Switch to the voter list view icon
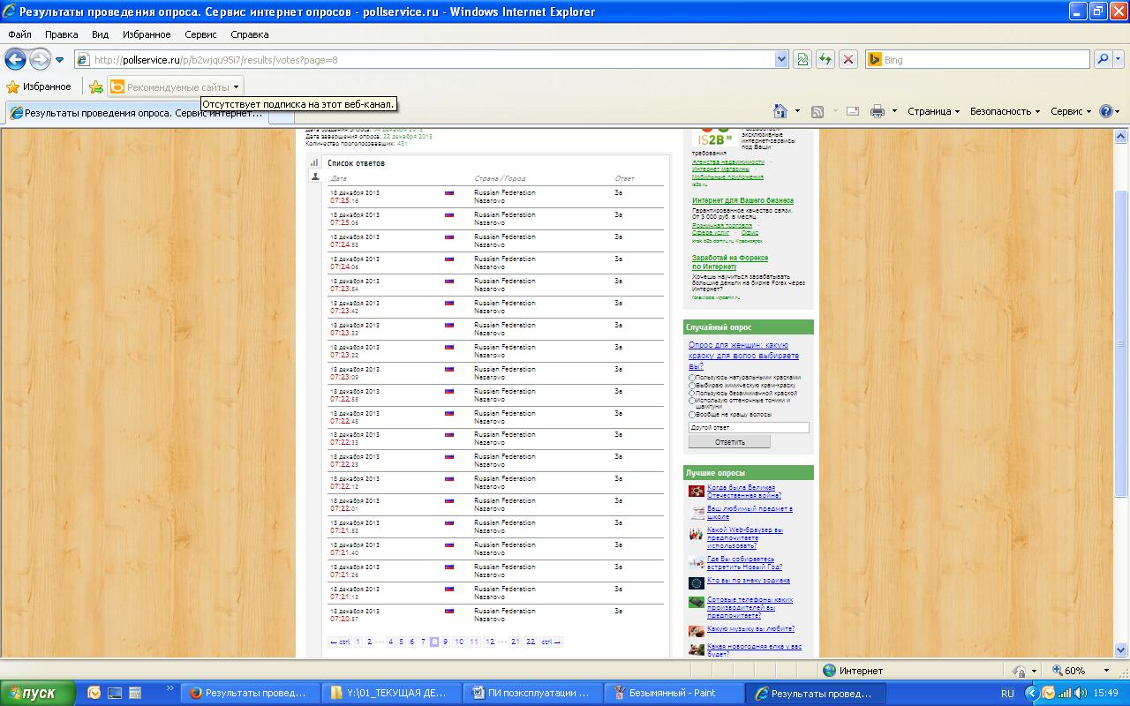 click(314, 177)
